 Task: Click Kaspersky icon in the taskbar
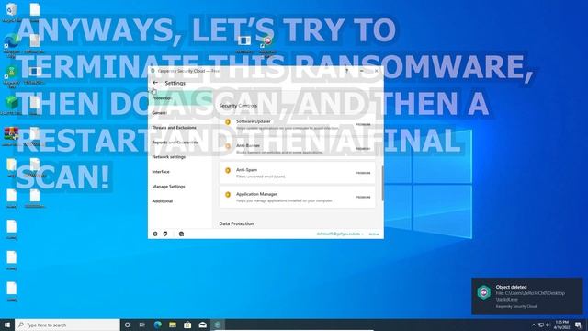(218, 325)
